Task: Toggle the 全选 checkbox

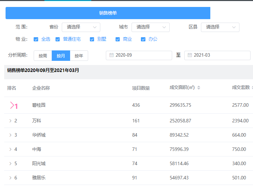Action: coord(36,39)
